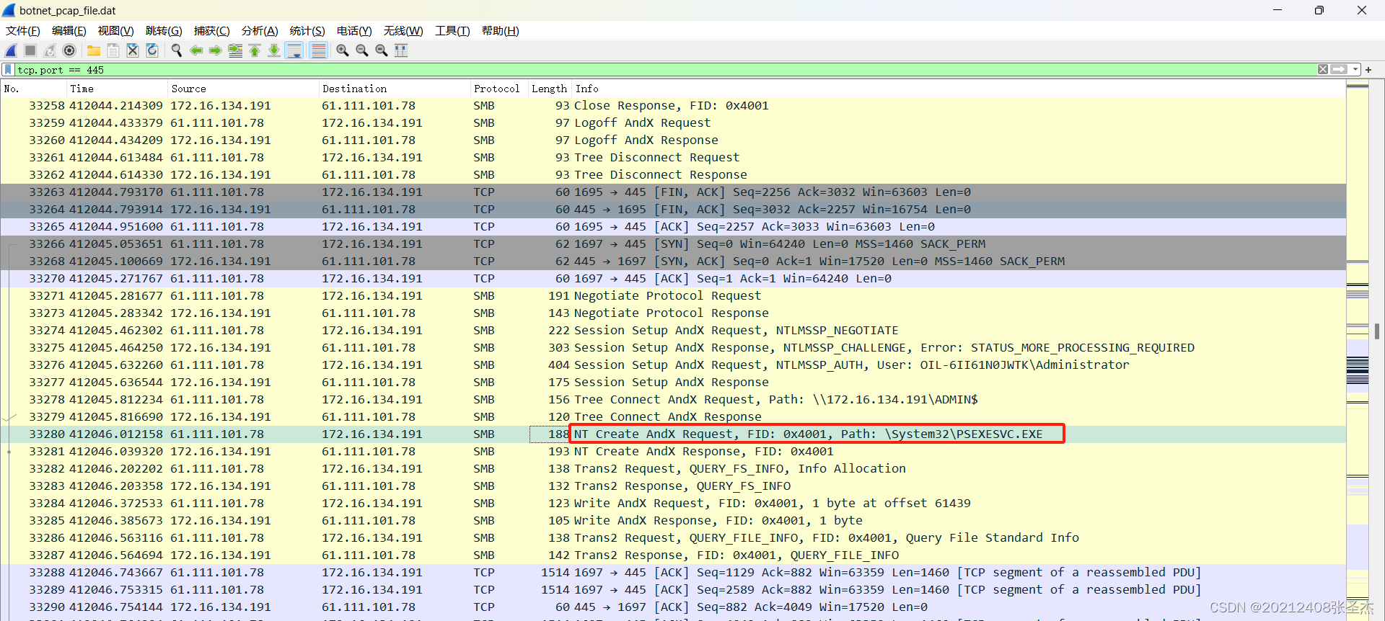
Task: Jump to the first packet
Action: point(255,50)
